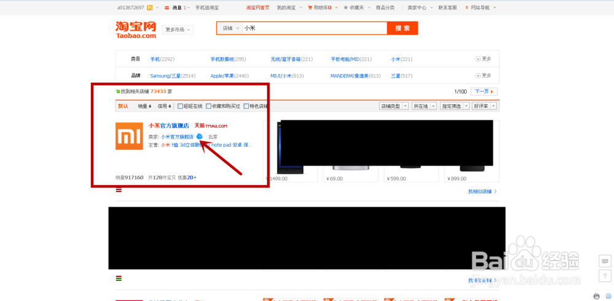Click the VIP badge next to username

pos(150,7)
